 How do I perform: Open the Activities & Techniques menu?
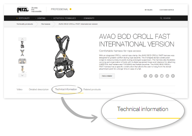(65, 18)
